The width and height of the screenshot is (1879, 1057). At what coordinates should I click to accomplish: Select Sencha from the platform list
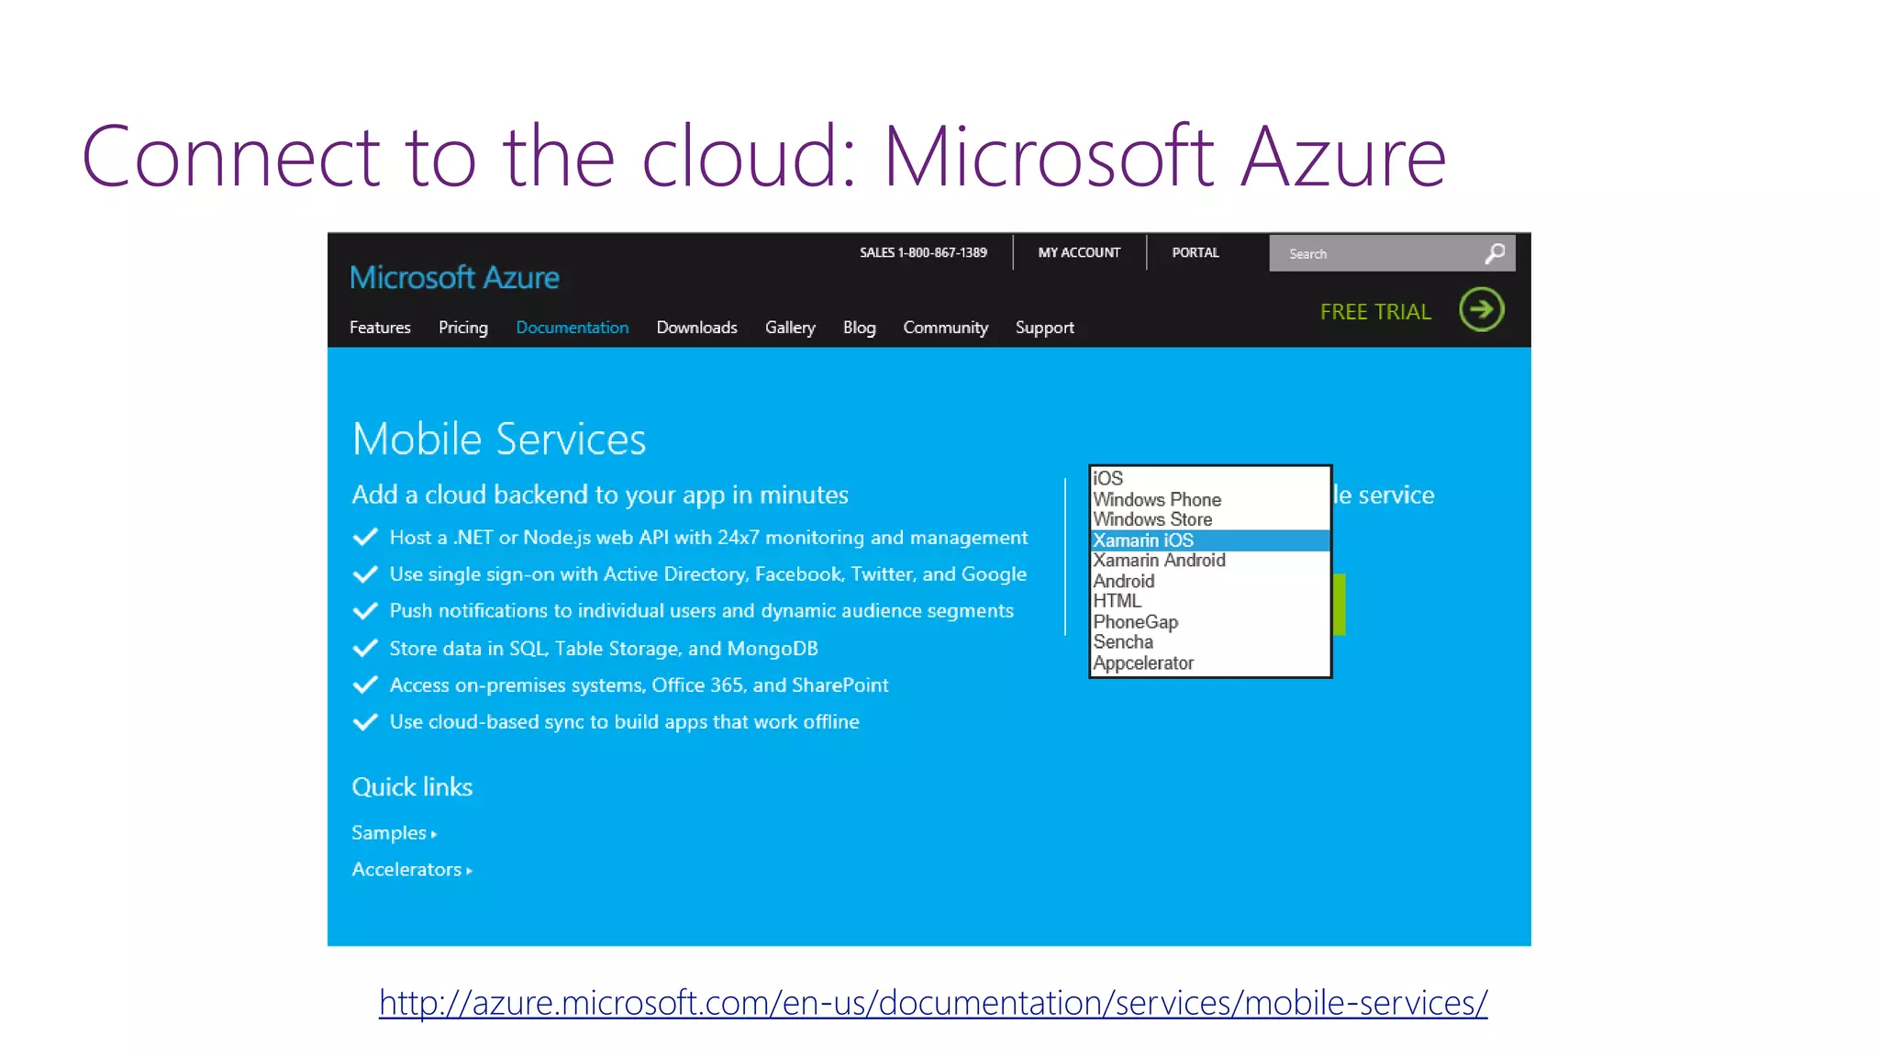pos(1210,642)
